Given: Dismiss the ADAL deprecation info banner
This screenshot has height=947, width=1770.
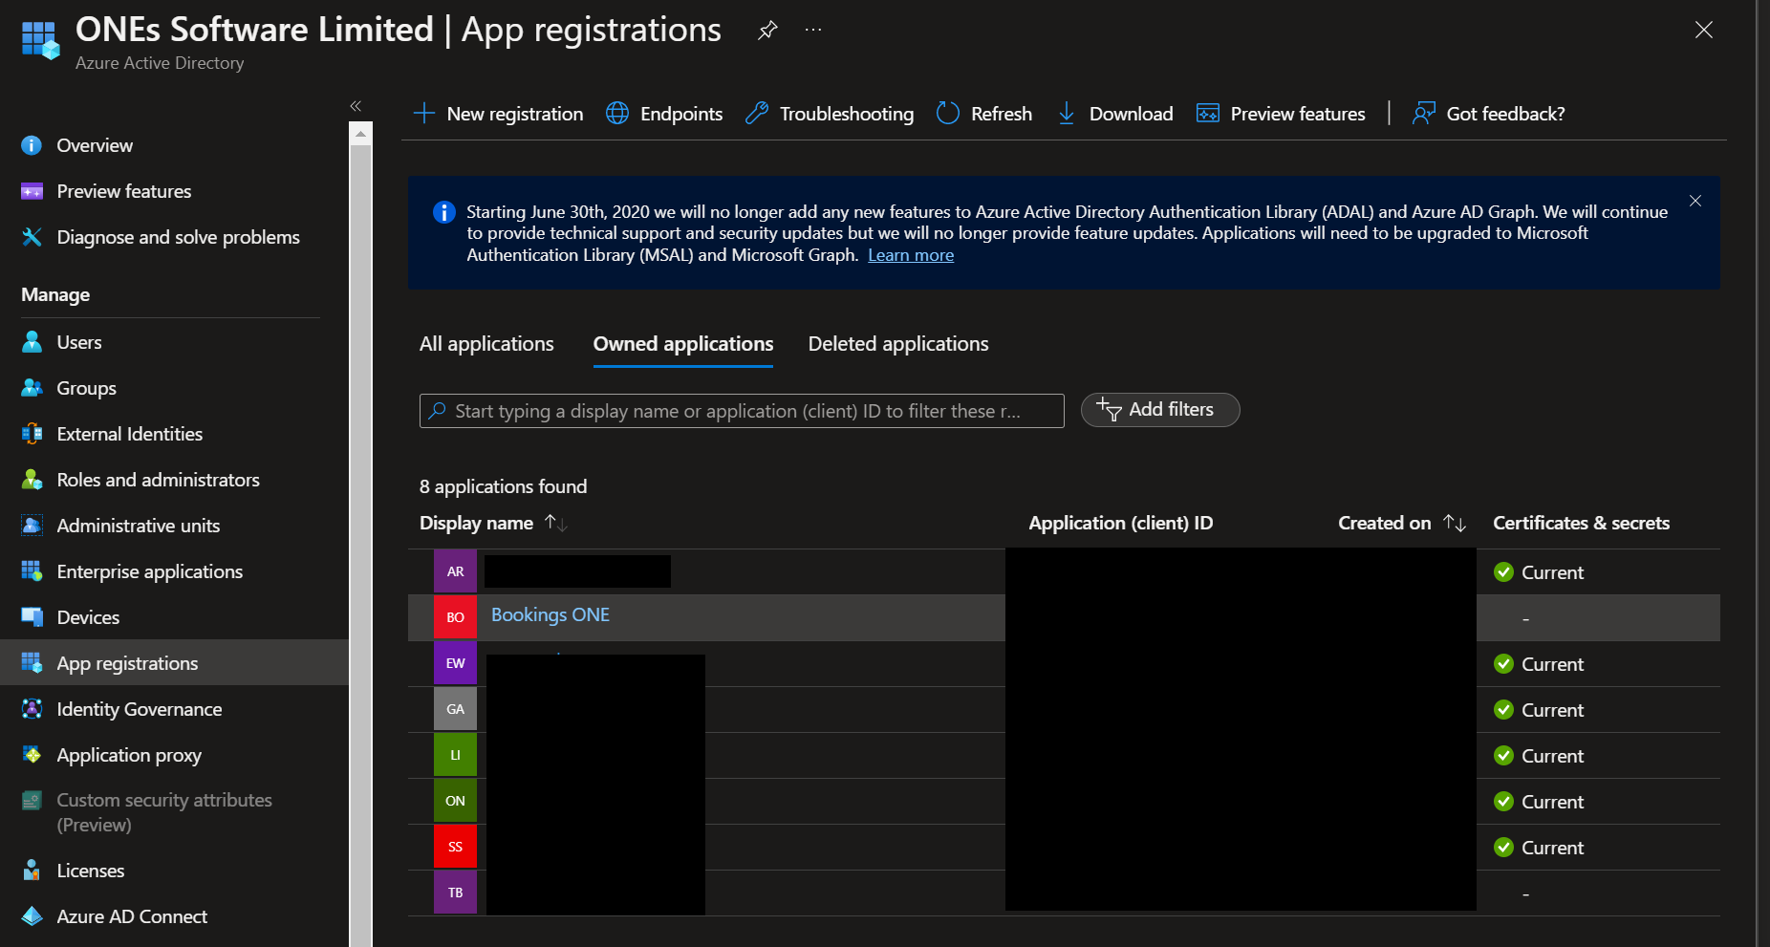Looking at the screenshot, I should click(x=1694, y=201).
